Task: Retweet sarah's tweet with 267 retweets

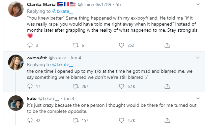Action: [x=76, y=86]
